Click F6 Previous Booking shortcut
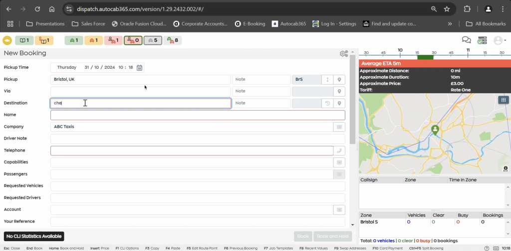 (241, 248)
